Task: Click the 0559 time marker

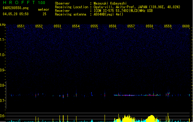Action: (168, 26)
